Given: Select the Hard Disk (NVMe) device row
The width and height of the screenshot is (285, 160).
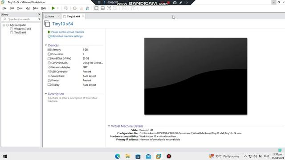Looking at the screenshot, I should point(75,58).
